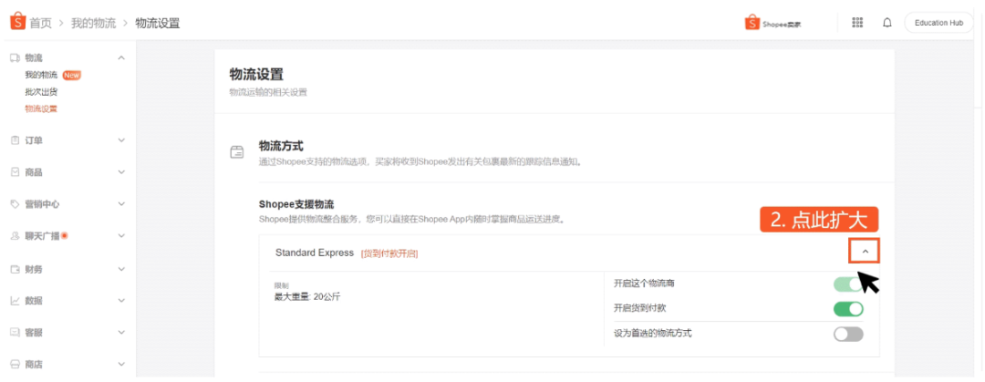The width and height of the screenshot is (985, 382).
Task: Open the apps grid icon
Action: click(x=856, y=23)
